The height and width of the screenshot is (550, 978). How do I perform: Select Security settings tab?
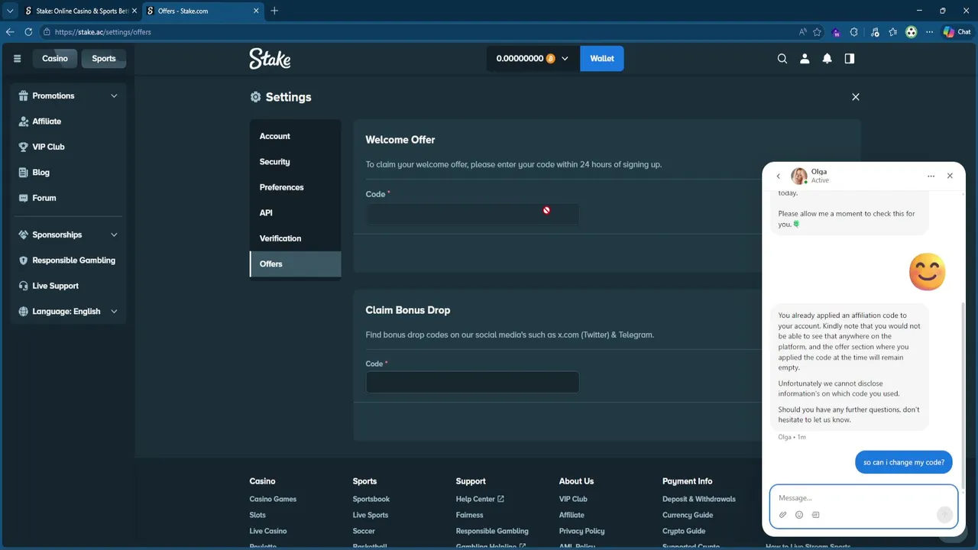click(296, 162)
